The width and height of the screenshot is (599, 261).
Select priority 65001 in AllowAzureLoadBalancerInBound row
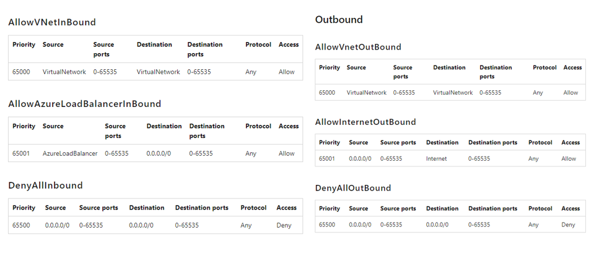point(21,153)
